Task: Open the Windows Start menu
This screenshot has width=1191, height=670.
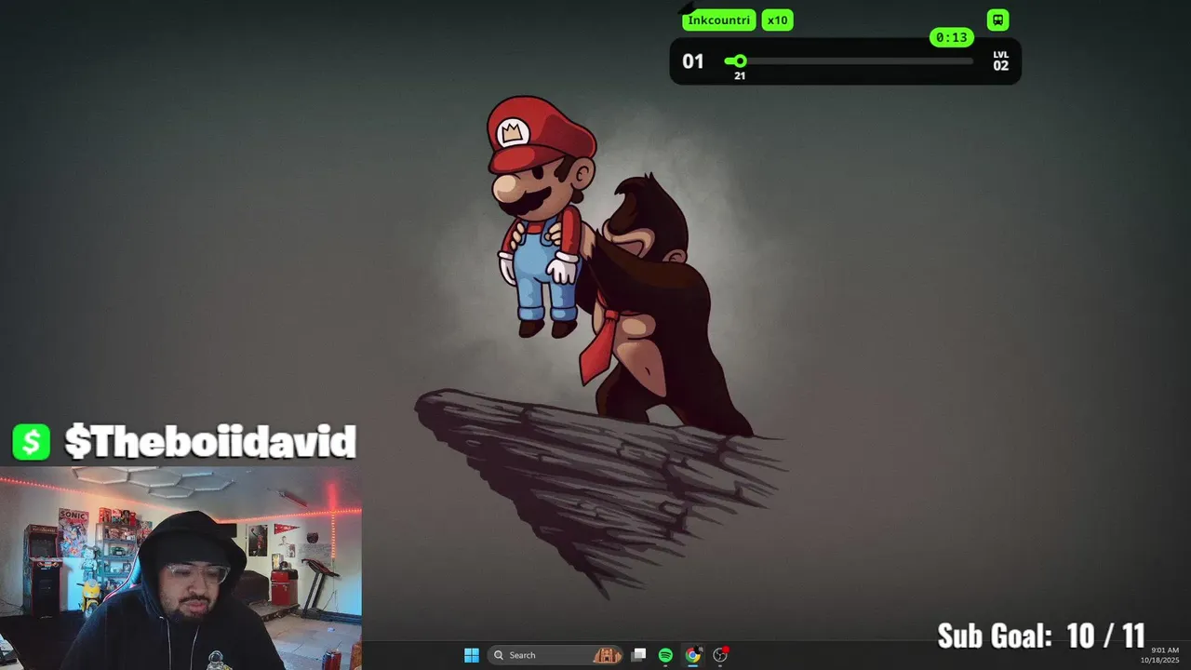Action: pos(472,655)
